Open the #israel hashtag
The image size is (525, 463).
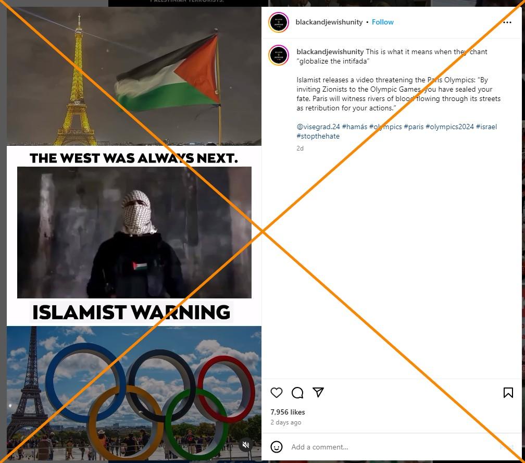point(486,127)
